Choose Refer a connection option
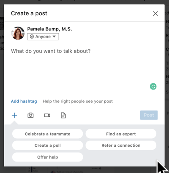The image size is (169, 173). tap(121, 145)
